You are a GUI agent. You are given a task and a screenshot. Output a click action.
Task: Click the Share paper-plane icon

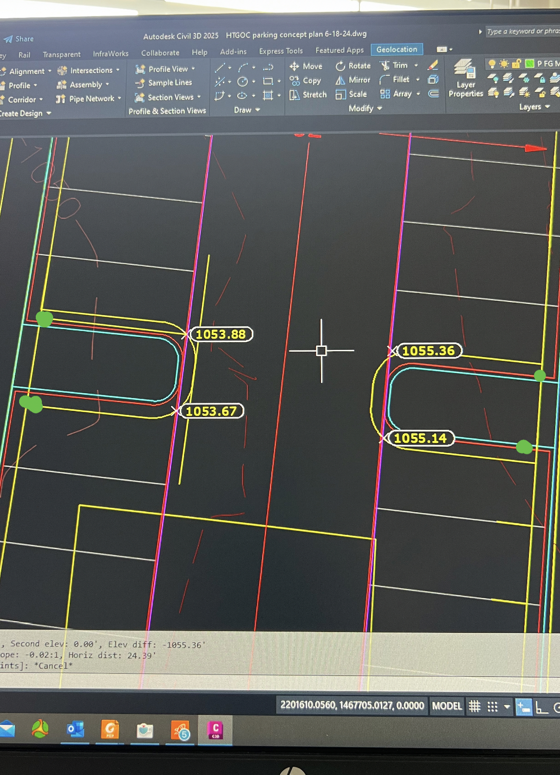[x=8, y=39]
